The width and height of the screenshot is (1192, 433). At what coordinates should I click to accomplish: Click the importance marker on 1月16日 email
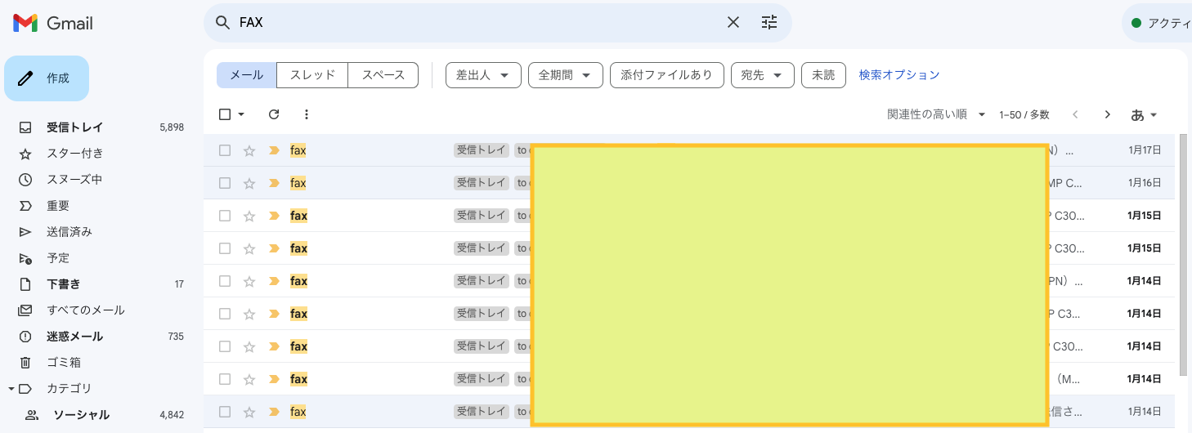274,183
